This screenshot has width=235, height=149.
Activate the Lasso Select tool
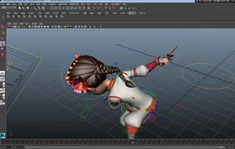2,32
